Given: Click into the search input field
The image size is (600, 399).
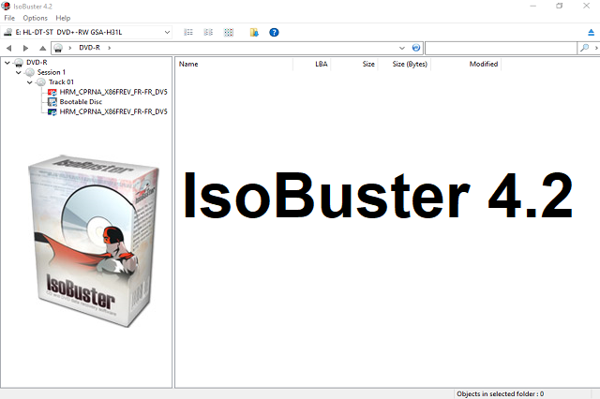Looking at the screenshot, I should tap(501, 48).
